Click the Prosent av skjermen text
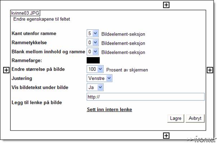 pos(127,70)
